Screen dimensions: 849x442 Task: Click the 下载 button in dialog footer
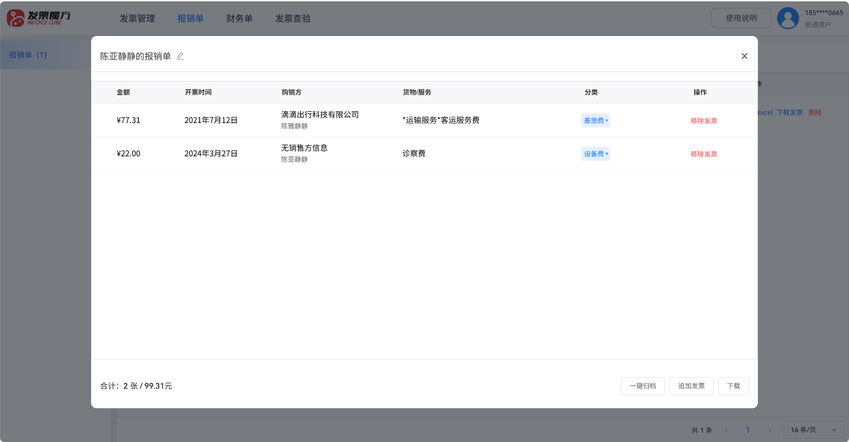(733, 386)
